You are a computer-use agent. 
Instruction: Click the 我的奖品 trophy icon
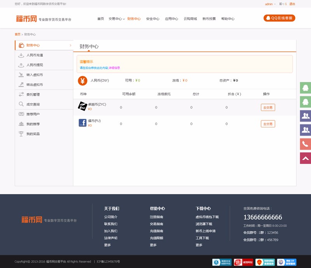(21, 134)
